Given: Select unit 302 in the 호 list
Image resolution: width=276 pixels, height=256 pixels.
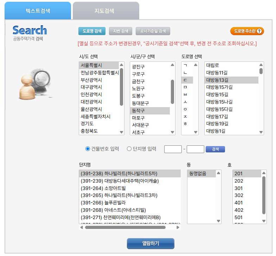Looking at the screenshot, I should [247, 195].
